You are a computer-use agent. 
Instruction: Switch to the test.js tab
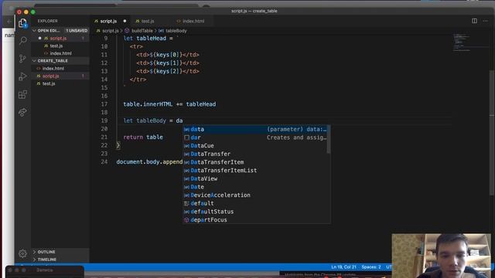(148, 21)
